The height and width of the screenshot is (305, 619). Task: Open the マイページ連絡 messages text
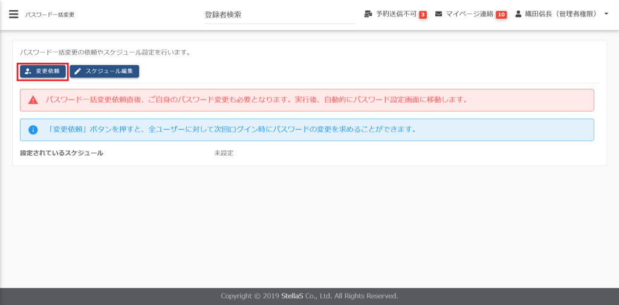pos(470,14)
